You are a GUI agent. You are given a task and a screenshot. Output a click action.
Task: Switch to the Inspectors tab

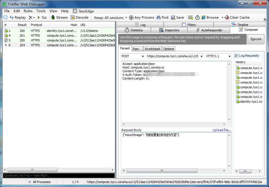(169, 30)
